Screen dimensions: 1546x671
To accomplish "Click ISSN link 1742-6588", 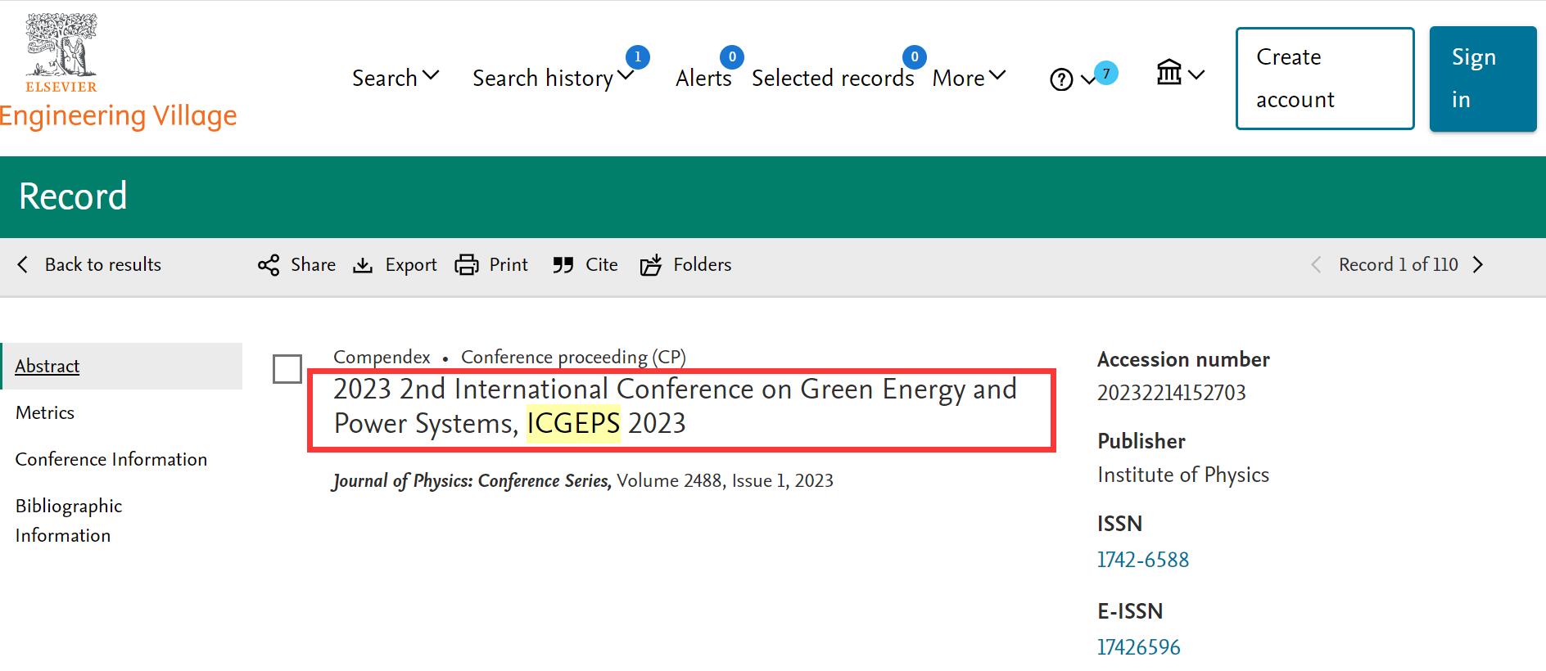I will 1143,560.
